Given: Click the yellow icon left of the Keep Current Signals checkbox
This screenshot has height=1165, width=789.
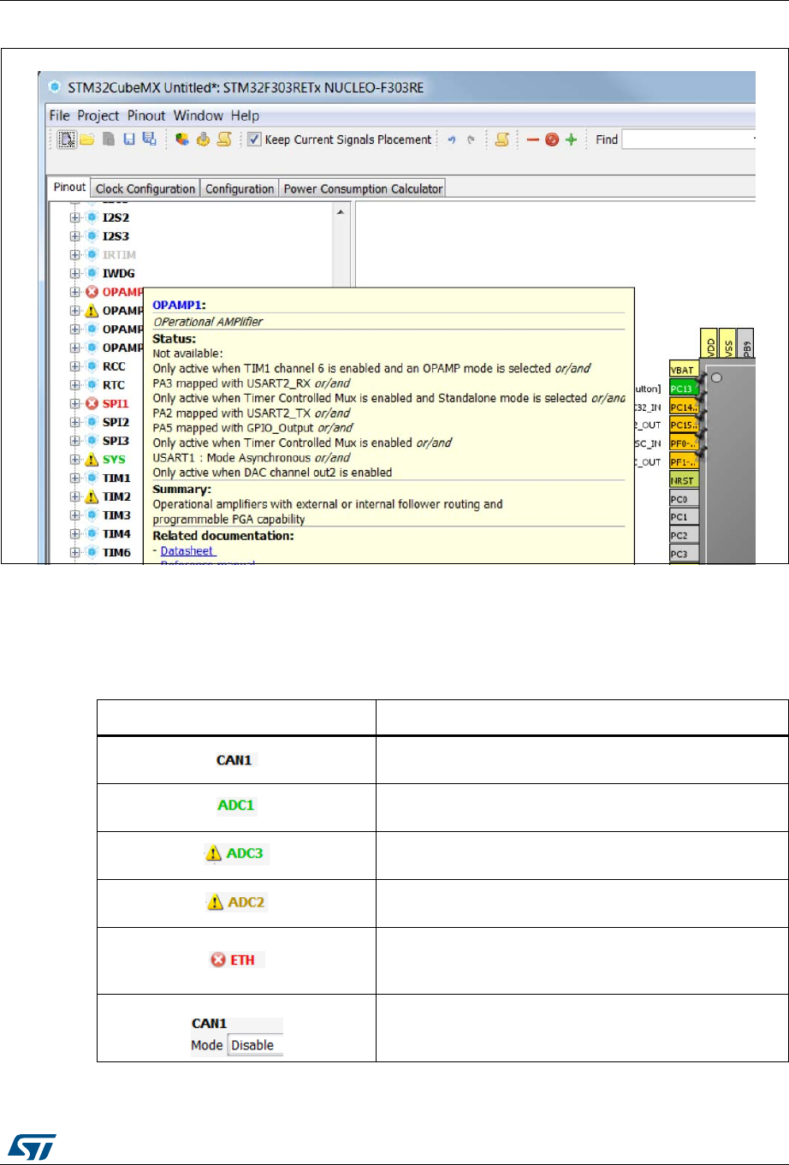Looking at the screenshot, I should point(224,140).
